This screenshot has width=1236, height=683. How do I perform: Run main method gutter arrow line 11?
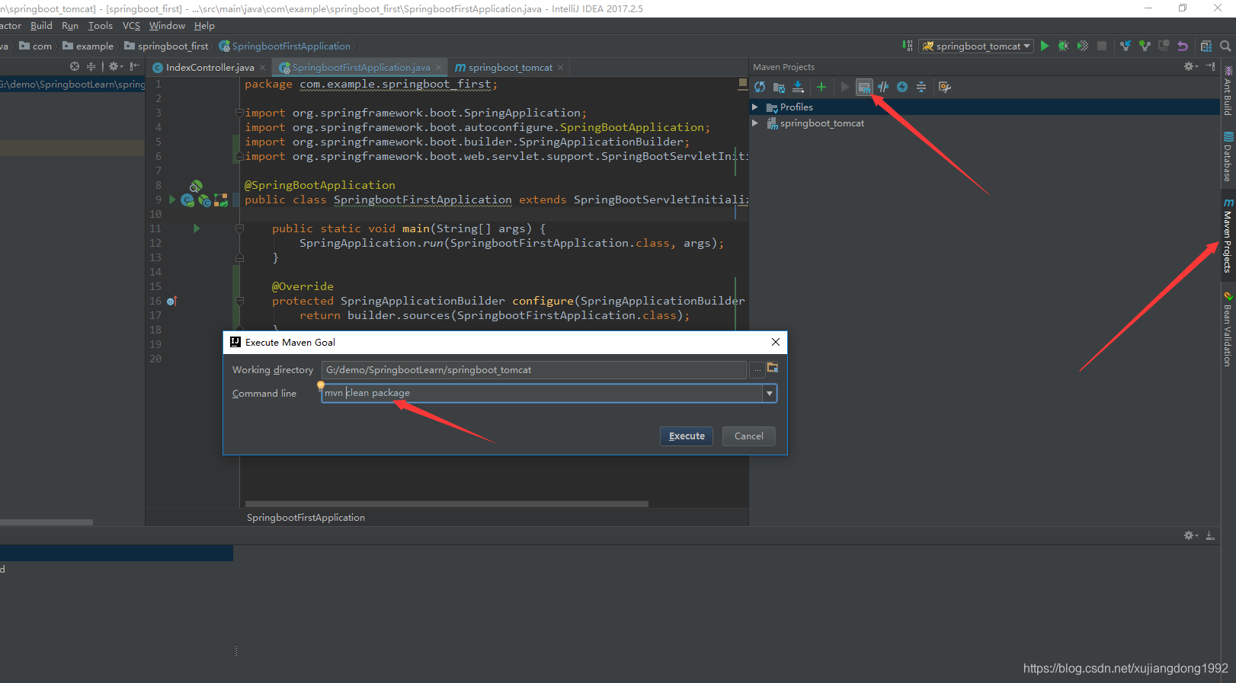click(x=197, y=228)
